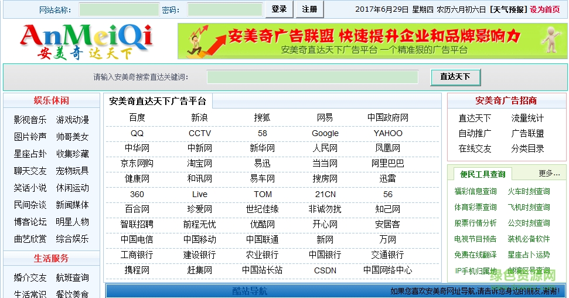Viewport: 569px width, 298px height.
Task: Open the 京东网购 link
Action: pos(137,164)
